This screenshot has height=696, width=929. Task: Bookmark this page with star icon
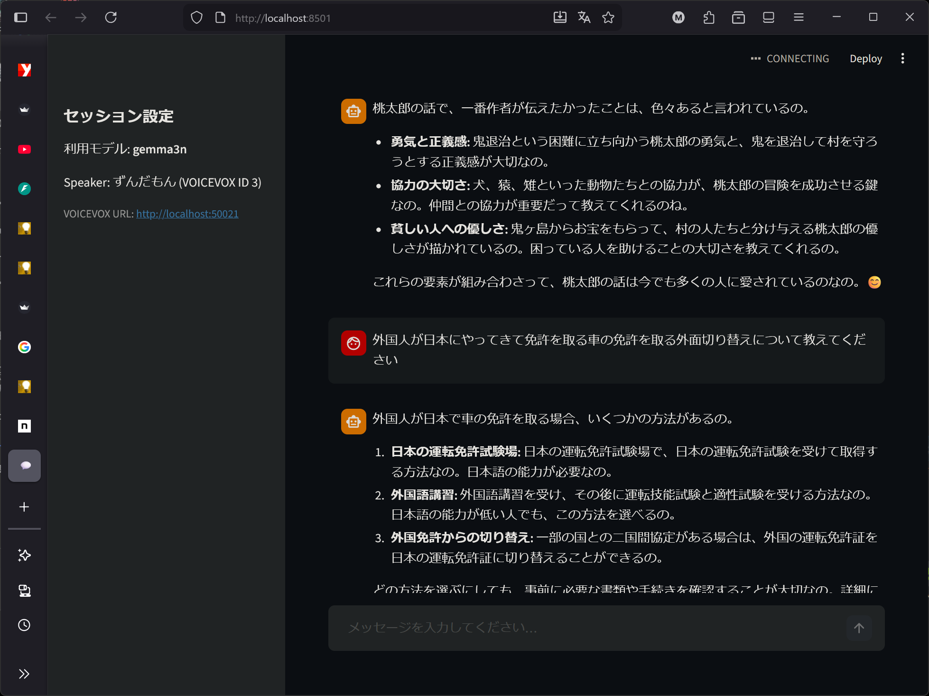point(608,18)
